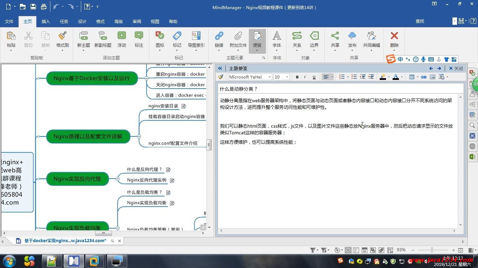
Task: Click the Print icon in quick access toolbar
Action: (44, 7)
